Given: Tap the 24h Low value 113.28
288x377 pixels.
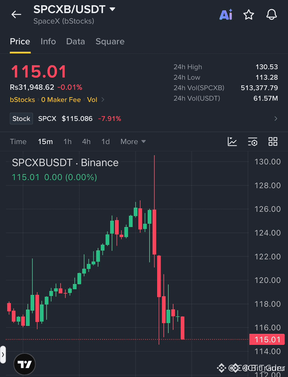Looking at the screenshot, I should (x=267, y=78).
